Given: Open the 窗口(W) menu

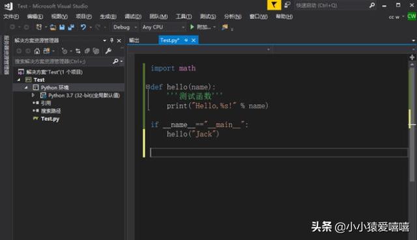Looking at the screenshot, I should tap(259, 16).
